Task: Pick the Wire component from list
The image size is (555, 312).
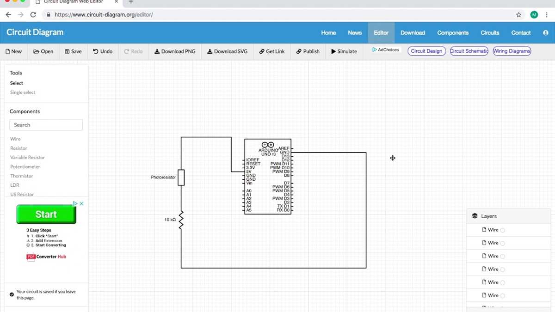Action: pyautogui.click(x=15, y=139)
